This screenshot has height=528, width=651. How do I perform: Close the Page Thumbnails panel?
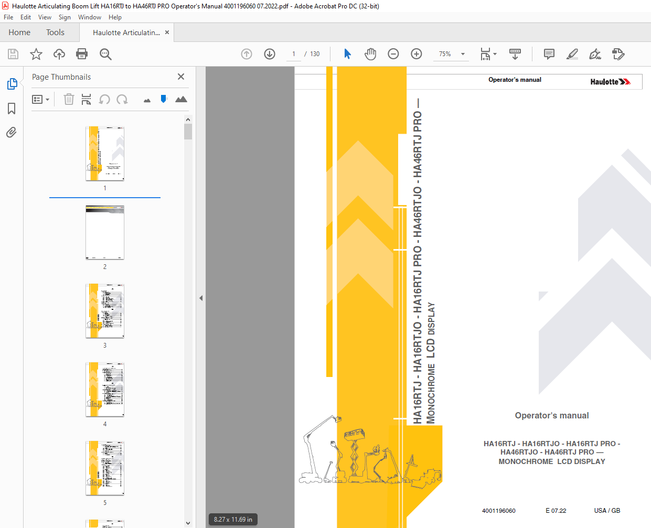[181, 77]
